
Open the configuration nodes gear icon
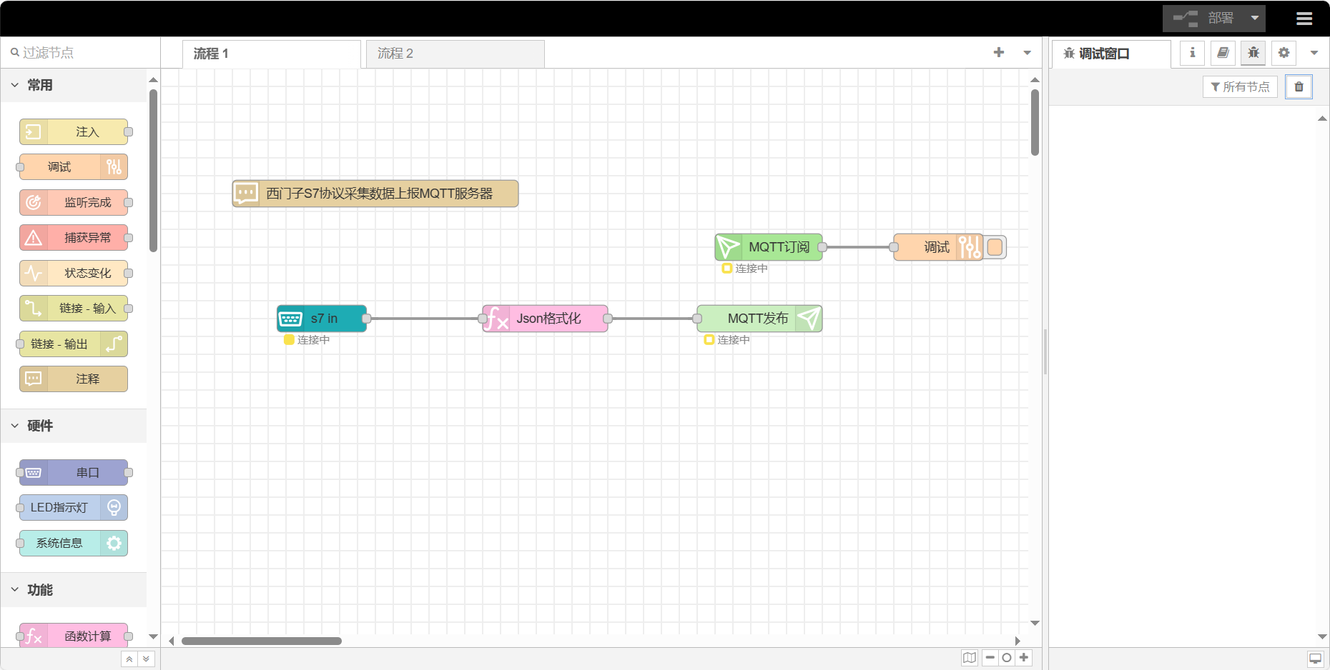click(1284, 53)
